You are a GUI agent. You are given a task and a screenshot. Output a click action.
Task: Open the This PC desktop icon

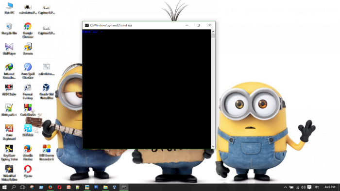pos(9,8)
